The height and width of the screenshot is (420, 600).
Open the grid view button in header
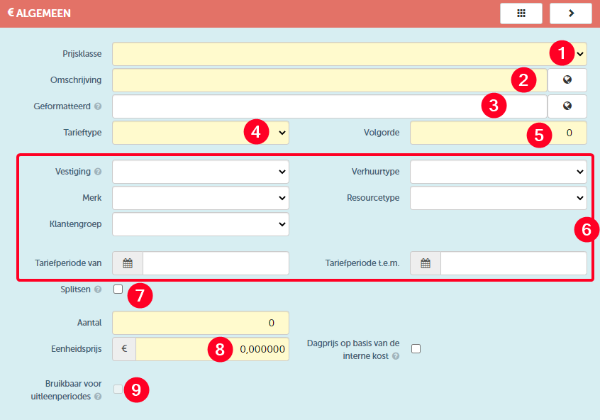point(521,13)
